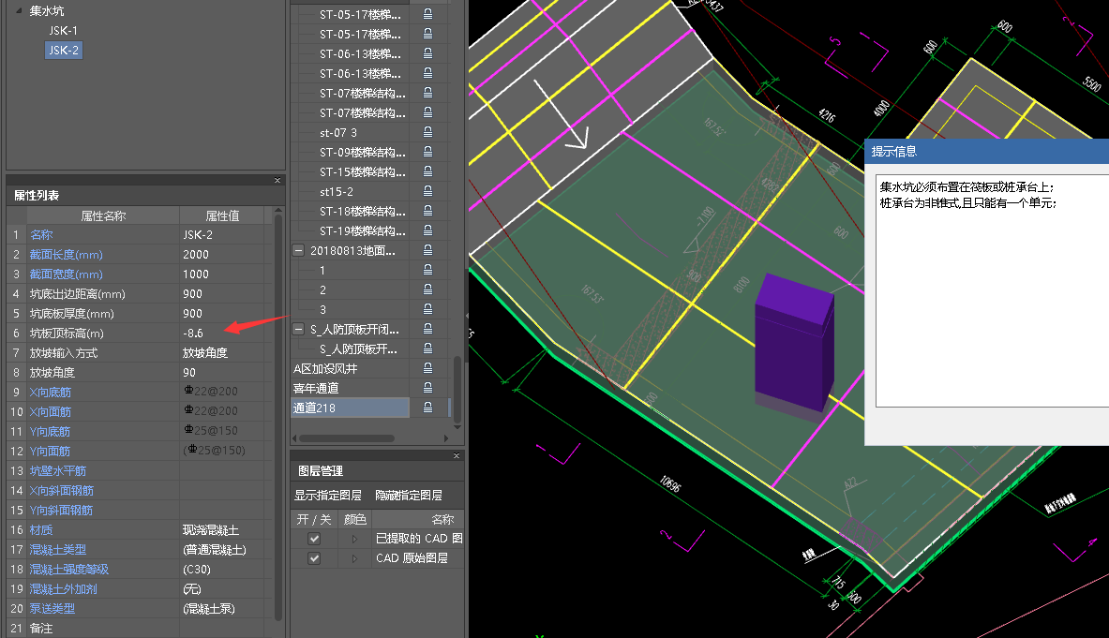
Task: Close the 属性列表 panel with its X
Action: 277,180
